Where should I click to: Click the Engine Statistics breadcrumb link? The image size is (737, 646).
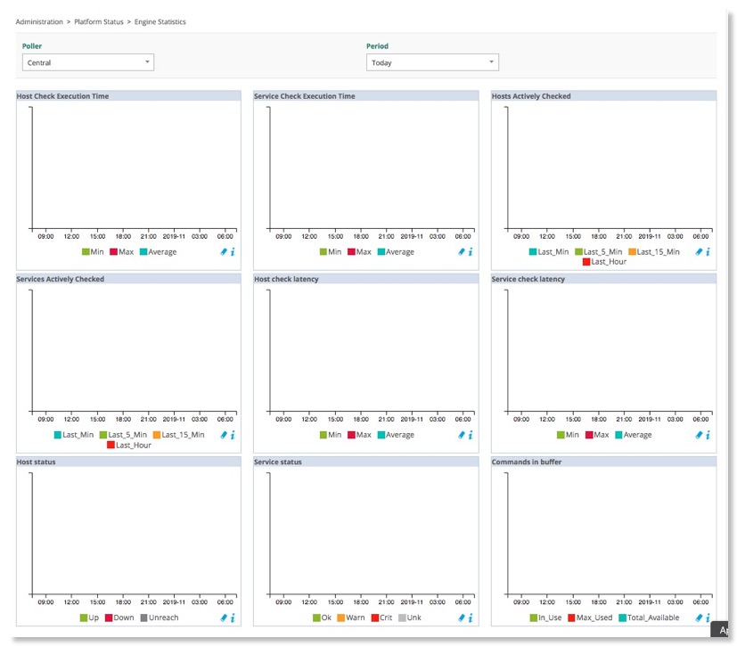tap(160, 21)
